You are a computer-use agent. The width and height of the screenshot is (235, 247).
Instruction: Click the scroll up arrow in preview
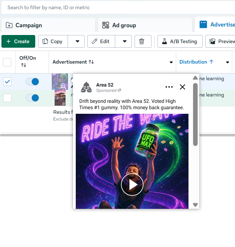coord(195,78)
